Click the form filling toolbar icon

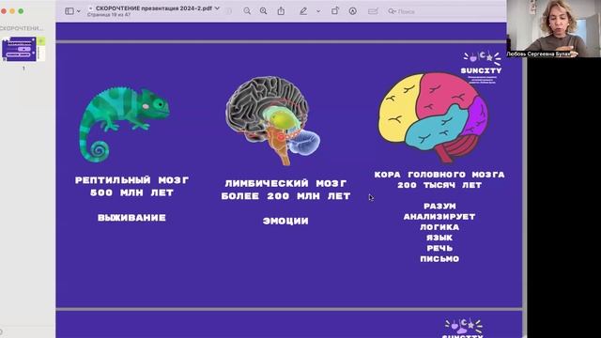click(373, 11)
